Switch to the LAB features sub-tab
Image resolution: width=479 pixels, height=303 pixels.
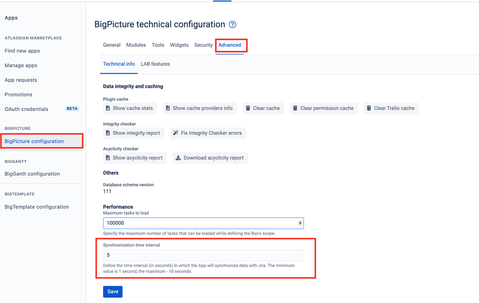point(155,64)
